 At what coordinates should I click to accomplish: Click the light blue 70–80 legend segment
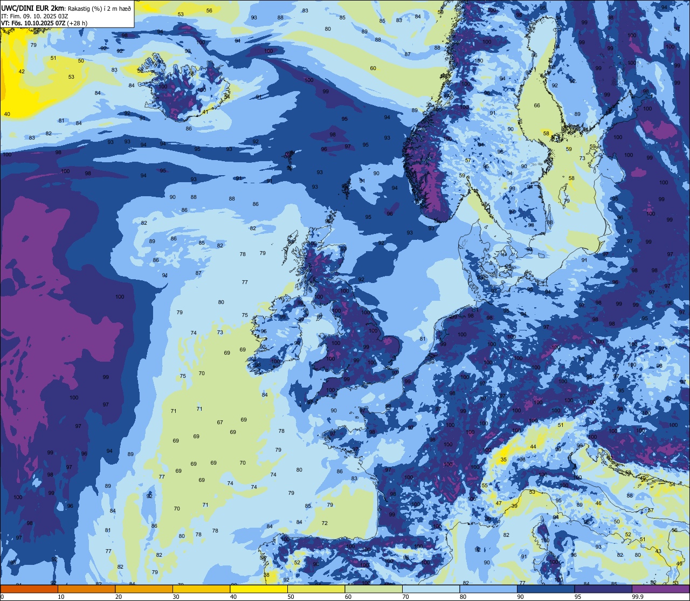coord(431,589)
